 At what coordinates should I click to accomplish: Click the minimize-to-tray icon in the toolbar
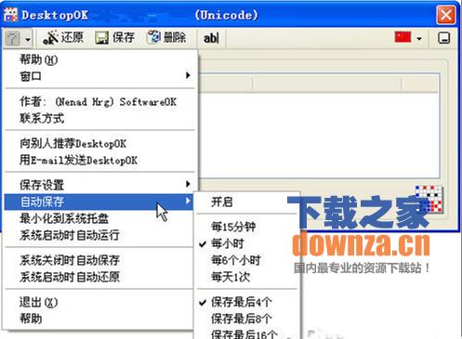(443, 38)
